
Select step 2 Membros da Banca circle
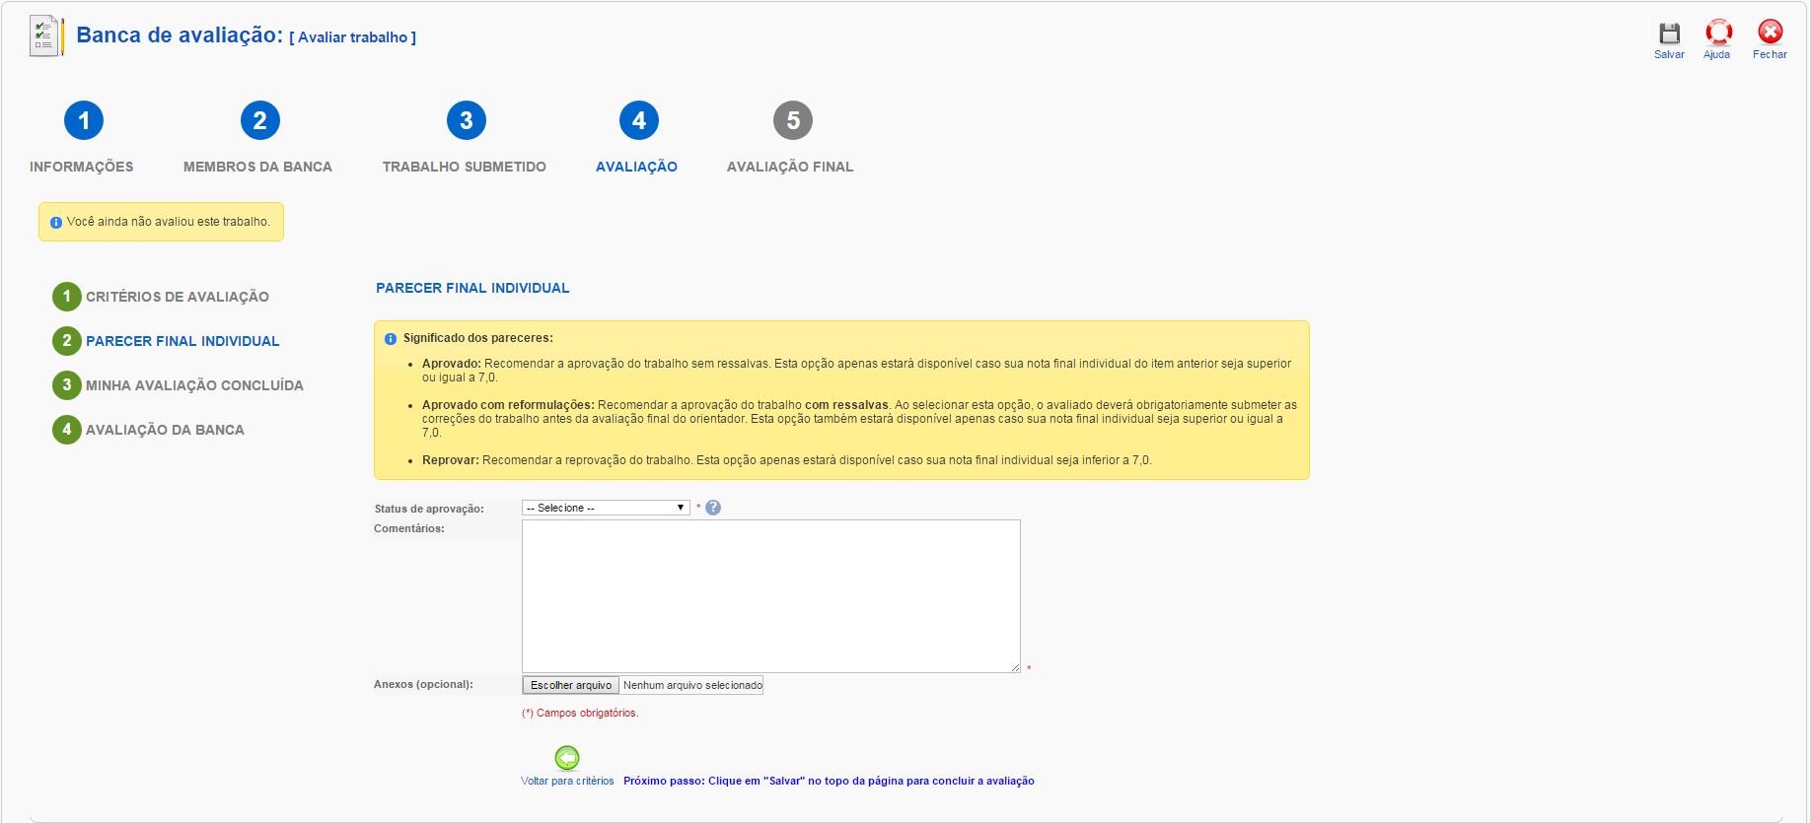tap(259, 121)
